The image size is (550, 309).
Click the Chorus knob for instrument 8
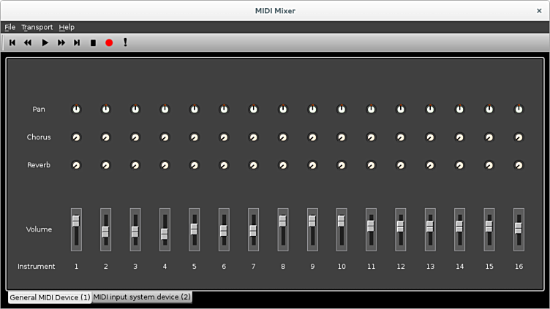coord(283,137)
